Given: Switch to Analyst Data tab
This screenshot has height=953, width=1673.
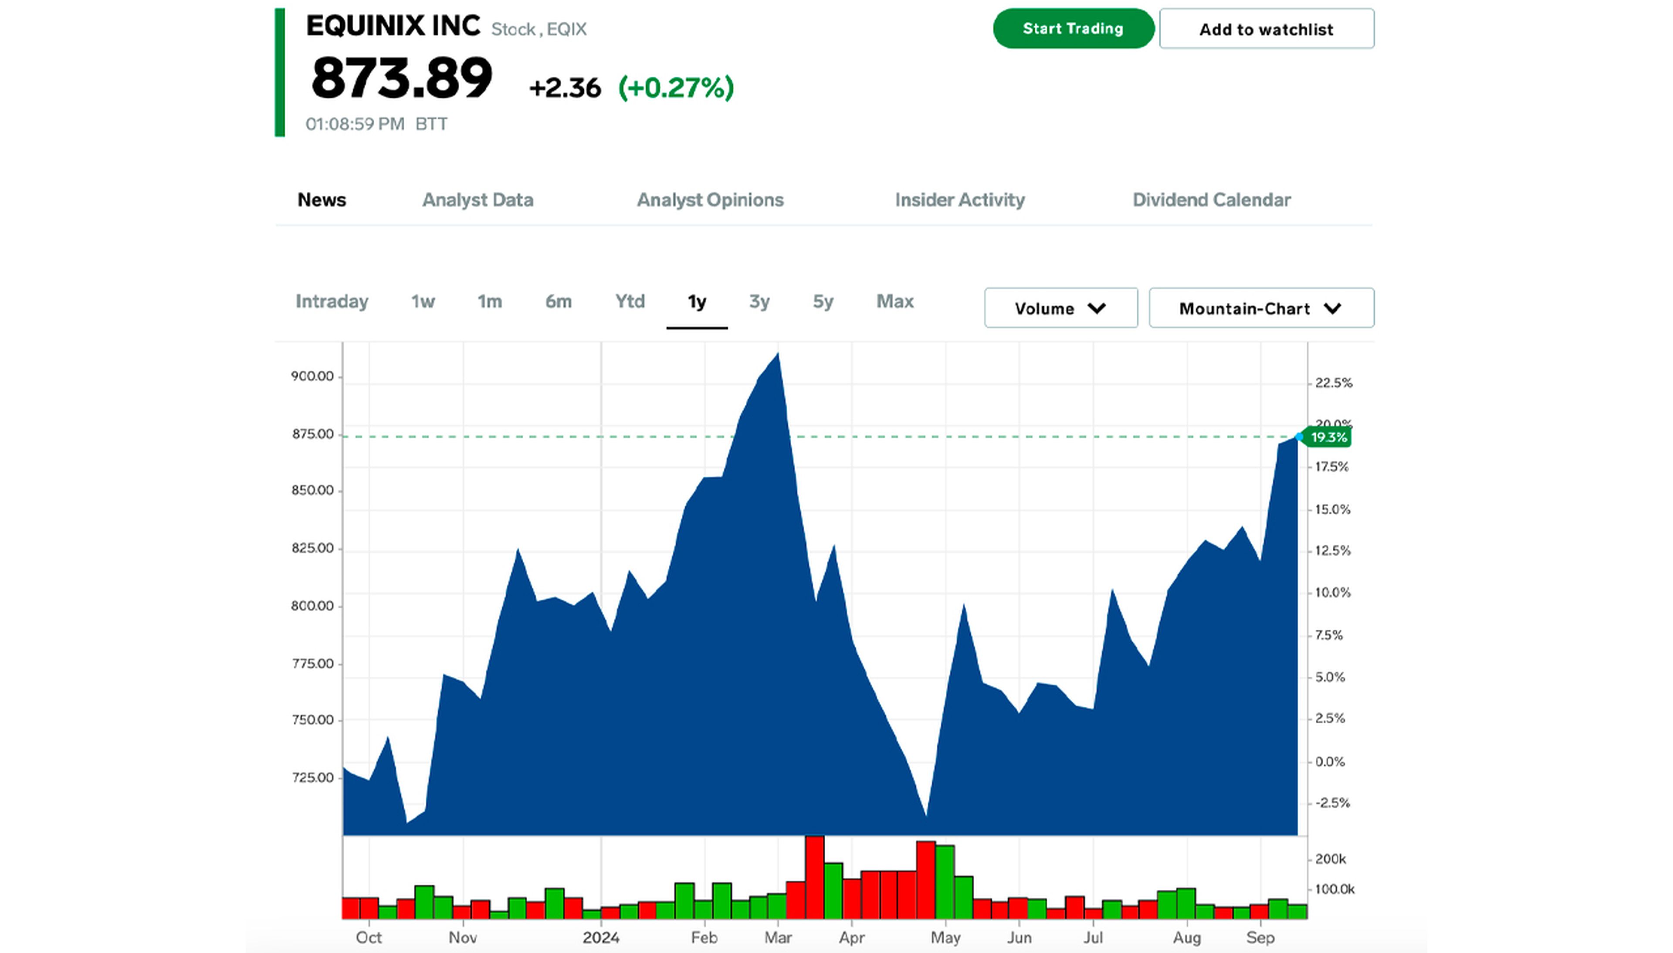Looking at the screenshot, I should (478, 200).
